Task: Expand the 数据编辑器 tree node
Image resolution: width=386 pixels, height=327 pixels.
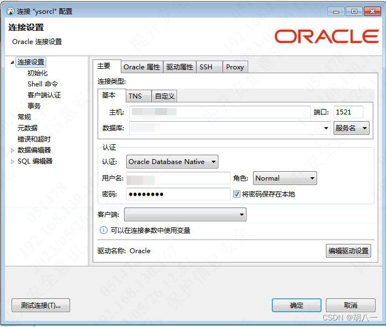Action: (x=12, y=150)
